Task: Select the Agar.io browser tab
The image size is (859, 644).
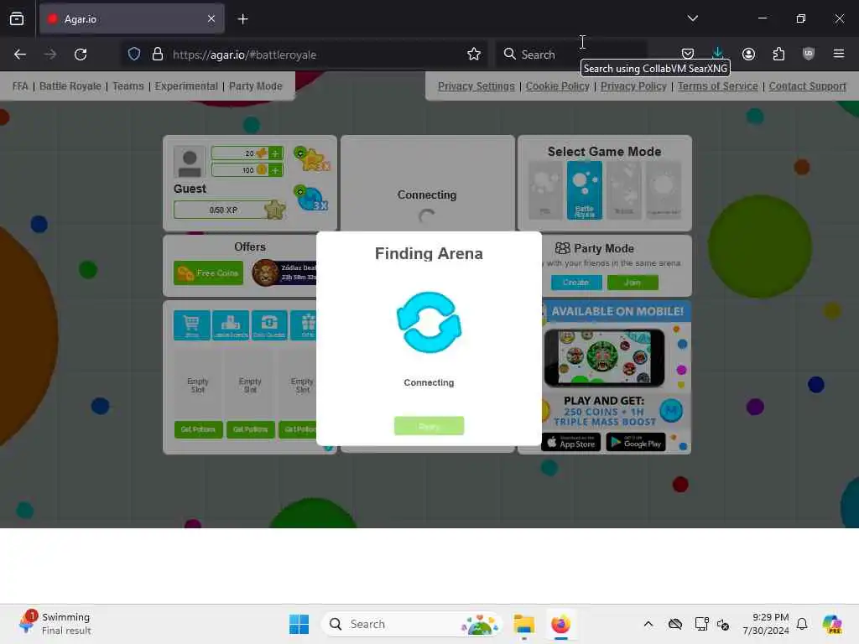Action: 132,19
